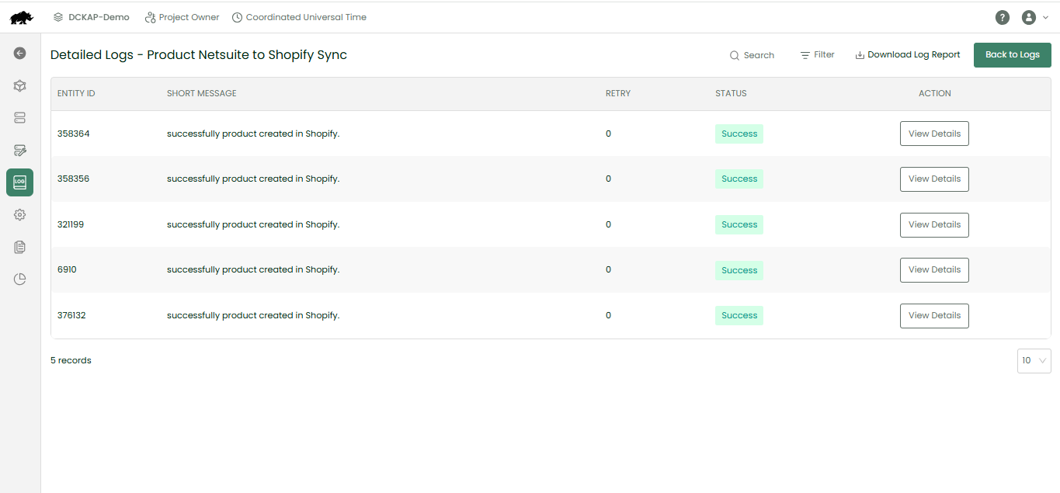Click the DCKAP-Demo project name
Image resolution: width=1060 pixels, height=493 pixels.
(x=99, y=17)
